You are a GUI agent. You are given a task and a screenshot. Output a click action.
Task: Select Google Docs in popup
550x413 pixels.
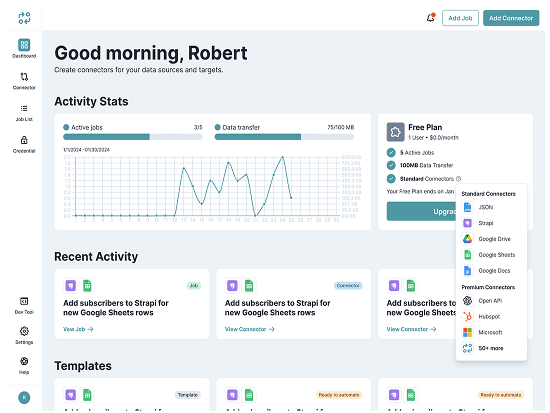coord(491,271)
